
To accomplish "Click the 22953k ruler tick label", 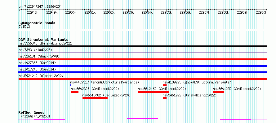I will tap(128, 12).
